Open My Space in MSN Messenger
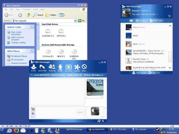179x134 pixels. tap(141, 21)
